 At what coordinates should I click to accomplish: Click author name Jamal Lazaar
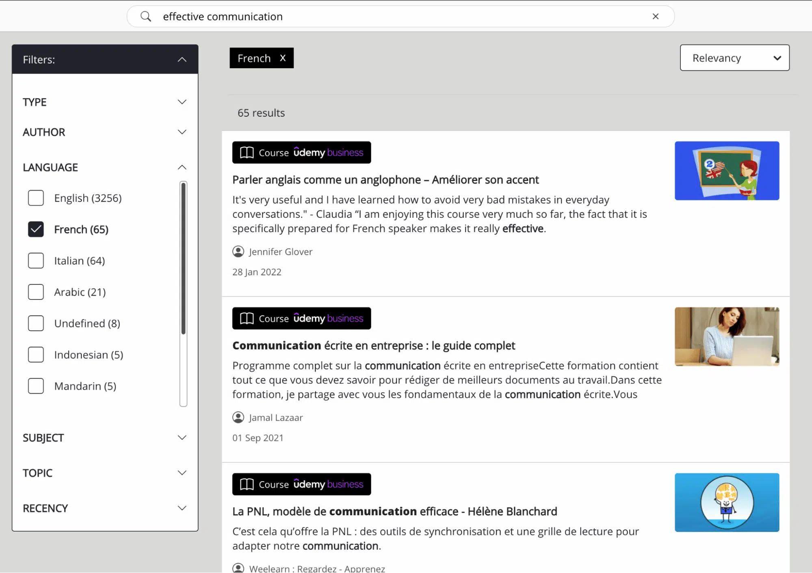pos(276,417)
